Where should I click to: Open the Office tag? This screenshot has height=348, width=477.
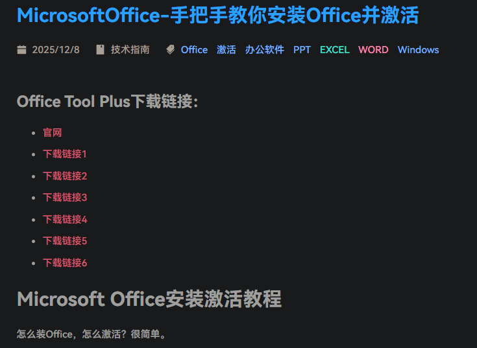tap(194, 50)
